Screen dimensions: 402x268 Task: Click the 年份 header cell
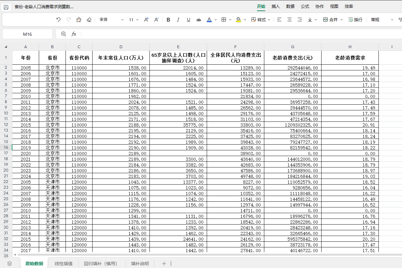point(26,58)
